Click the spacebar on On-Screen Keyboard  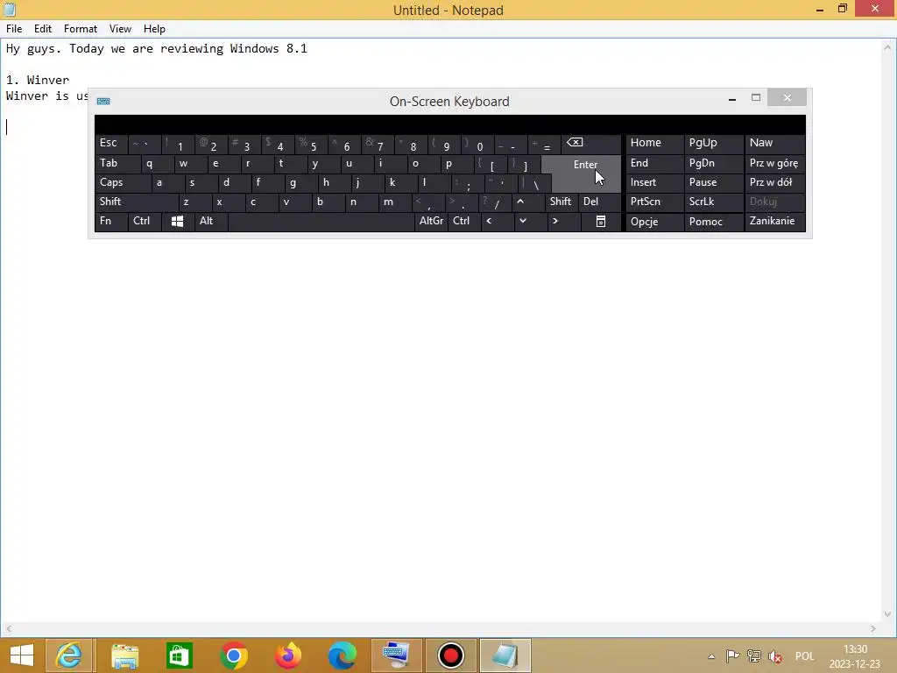(321, 222)
